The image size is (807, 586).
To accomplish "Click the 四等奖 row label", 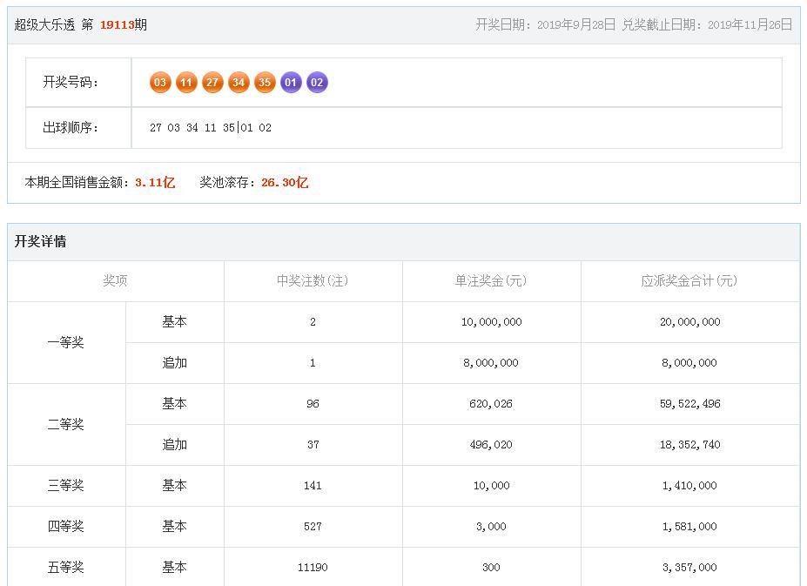I will [66, 526].
